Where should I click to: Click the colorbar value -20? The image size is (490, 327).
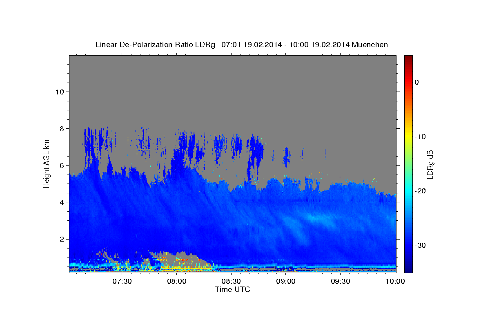point(421,191)
